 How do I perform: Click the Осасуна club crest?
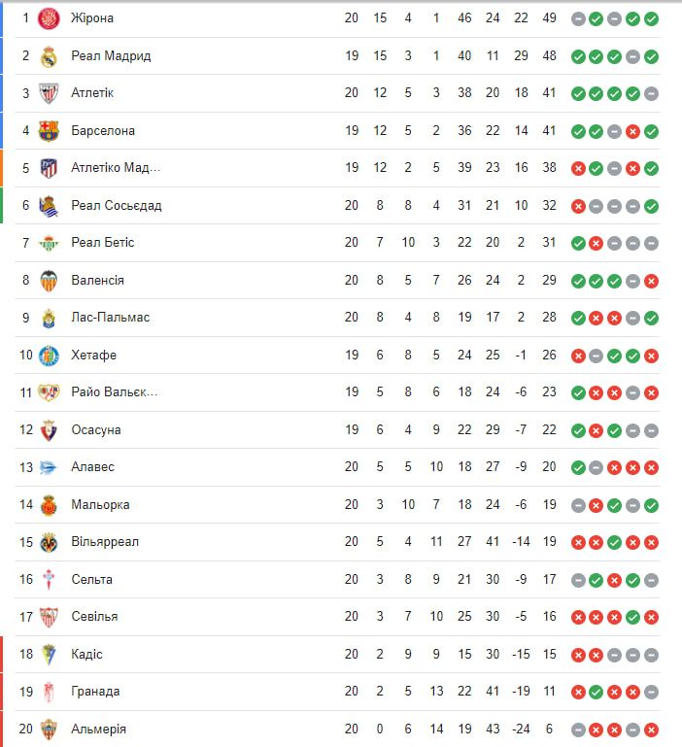[x=49, y=430]
